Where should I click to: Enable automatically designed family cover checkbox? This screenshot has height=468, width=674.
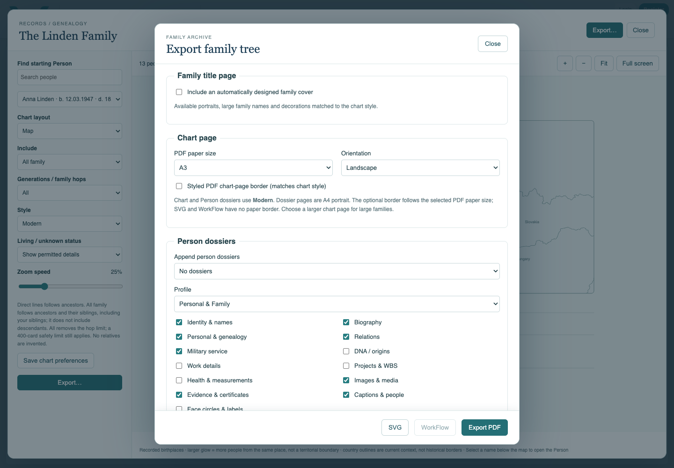179,92
